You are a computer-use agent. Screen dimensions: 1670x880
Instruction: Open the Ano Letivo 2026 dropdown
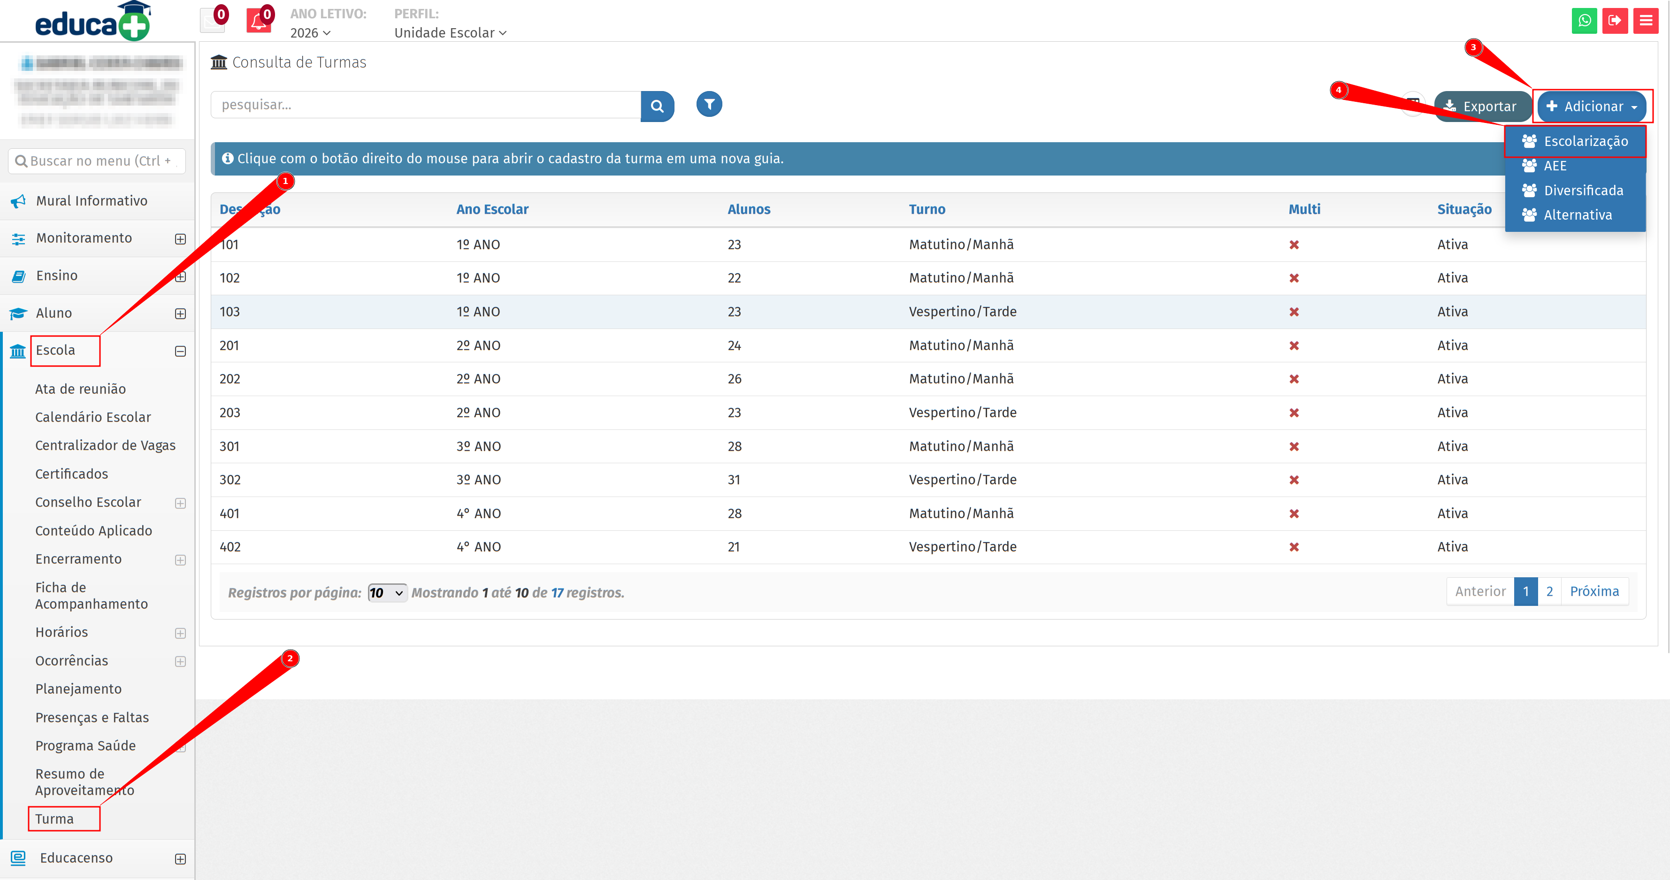click(310, 33)
